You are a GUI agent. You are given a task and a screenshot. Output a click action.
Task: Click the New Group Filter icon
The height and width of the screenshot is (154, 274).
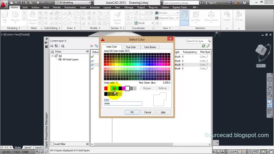(x=57, y=46)
